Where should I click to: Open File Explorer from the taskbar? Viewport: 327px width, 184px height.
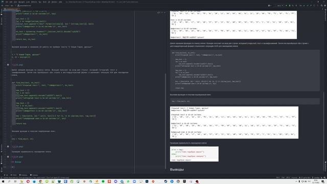tap(21, 181)
